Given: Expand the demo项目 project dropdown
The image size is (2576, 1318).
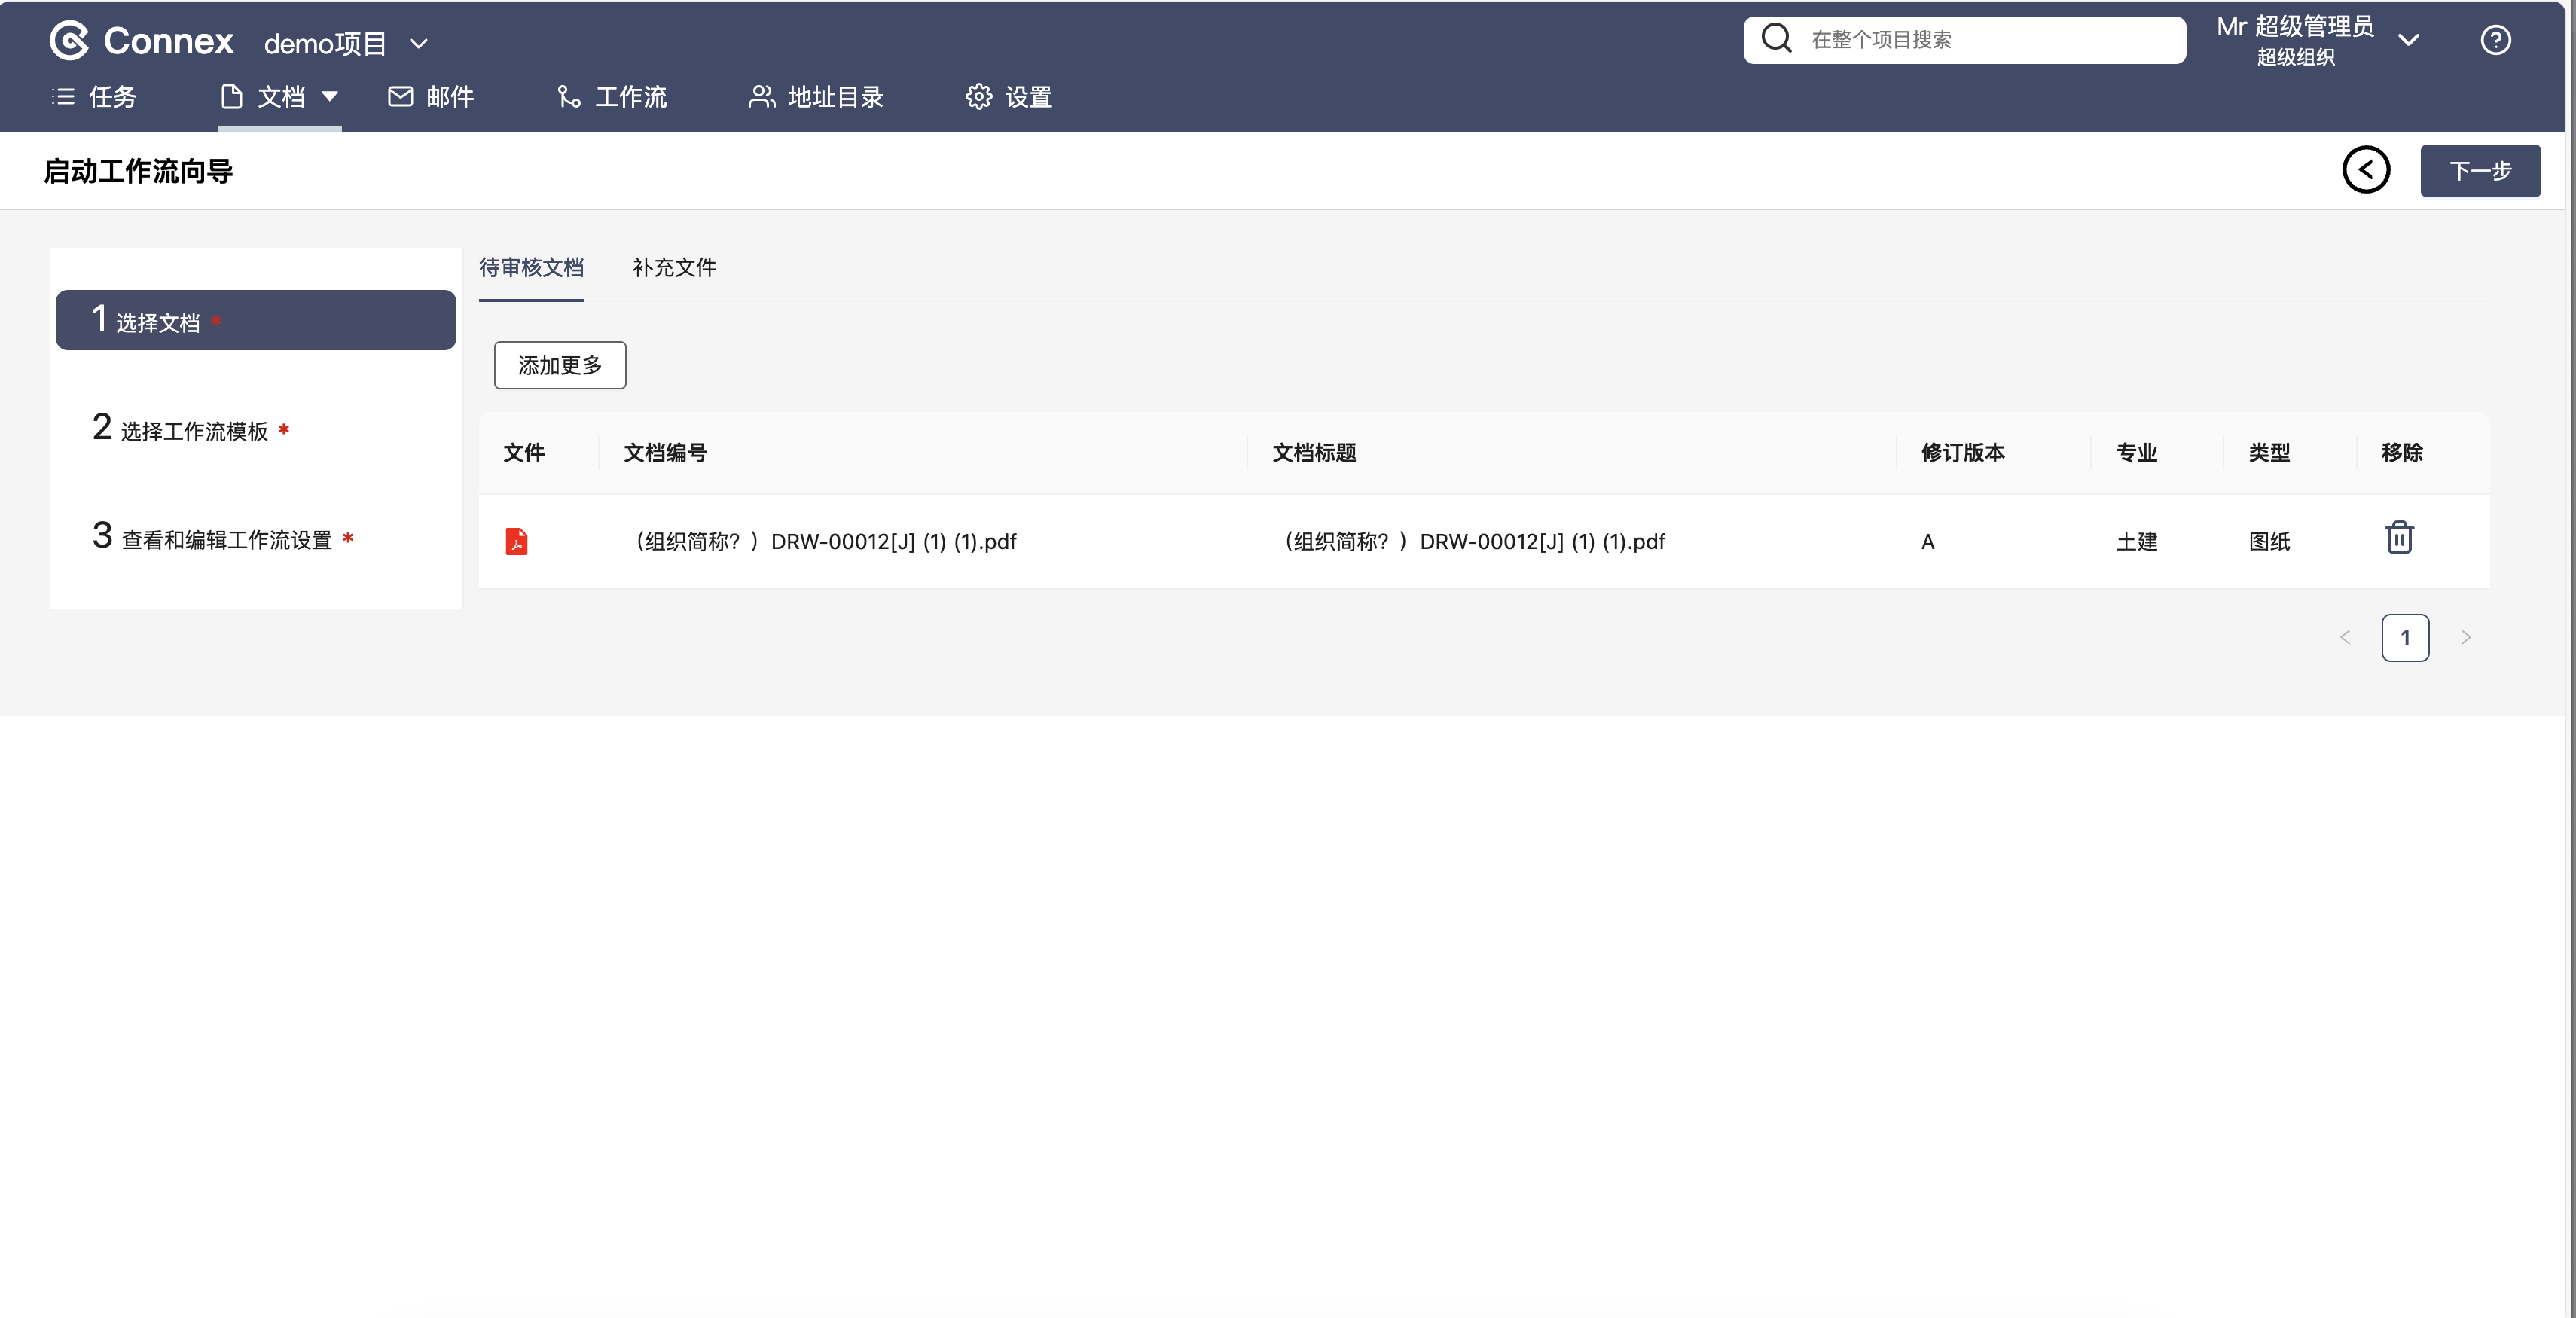Looking at the screenshot, I should [419, 44].
